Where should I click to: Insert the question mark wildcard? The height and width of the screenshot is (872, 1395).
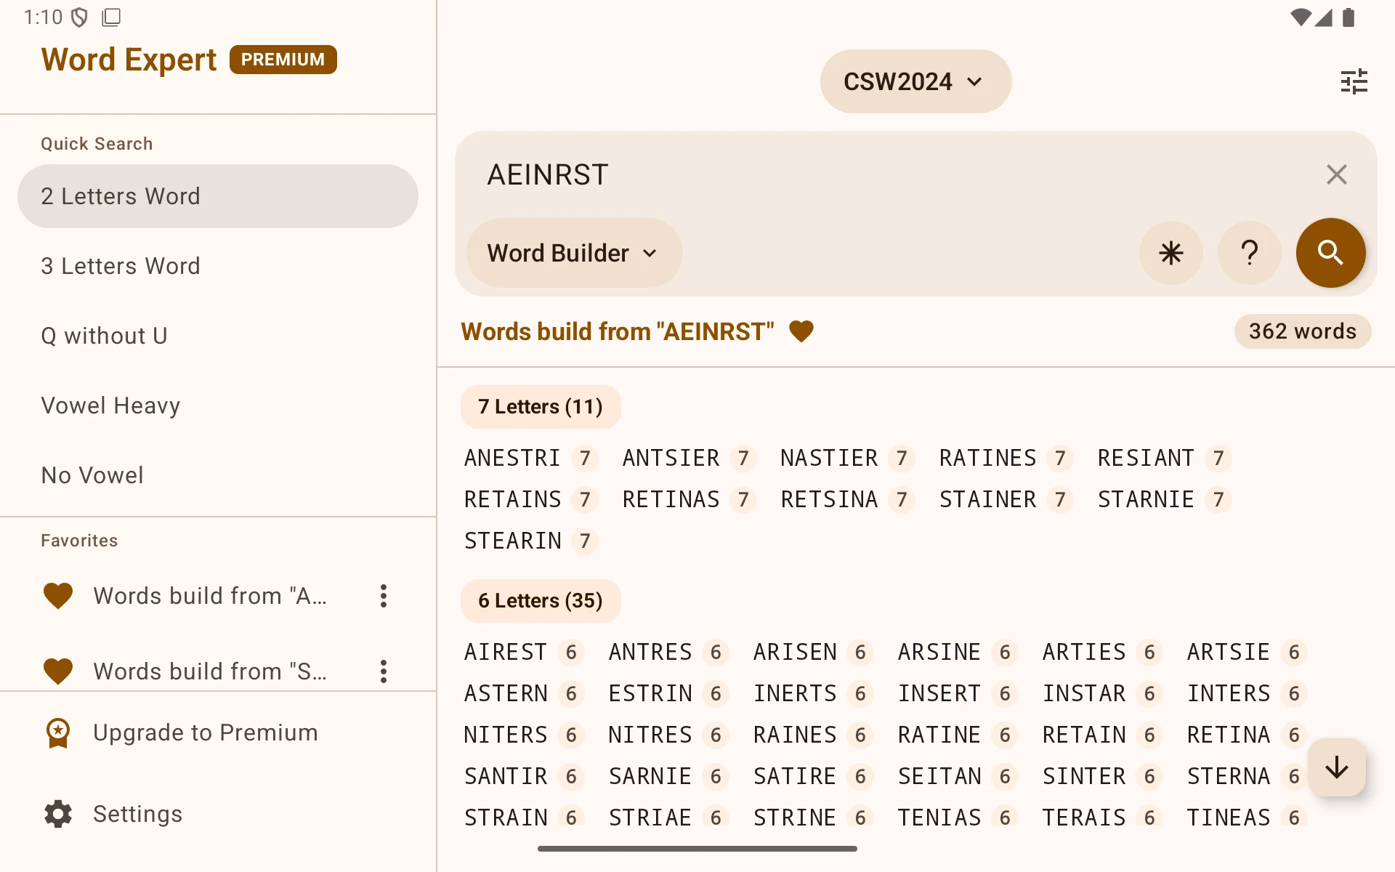click(x=1249, y=253)
